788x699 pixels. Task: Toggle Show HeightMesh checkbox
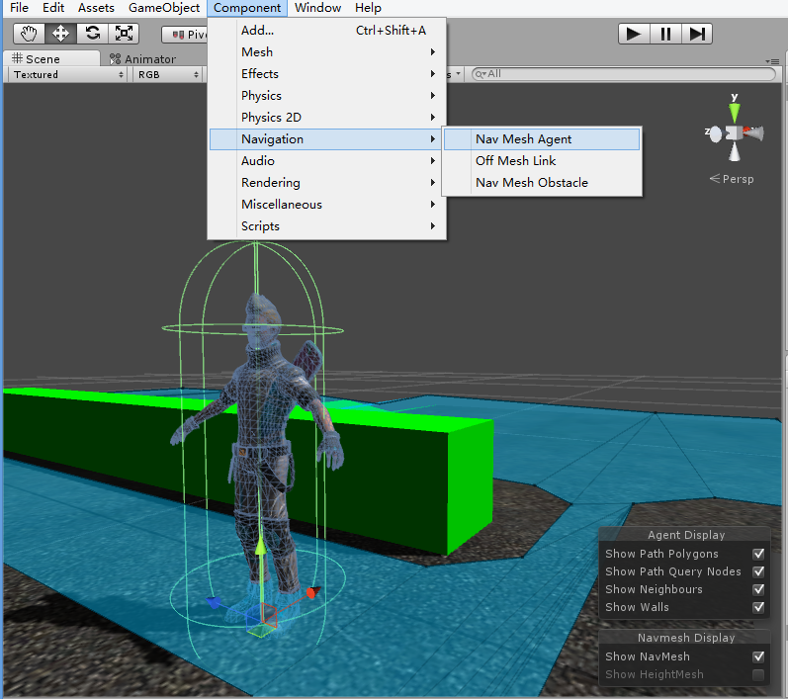(x=758, y=674)
